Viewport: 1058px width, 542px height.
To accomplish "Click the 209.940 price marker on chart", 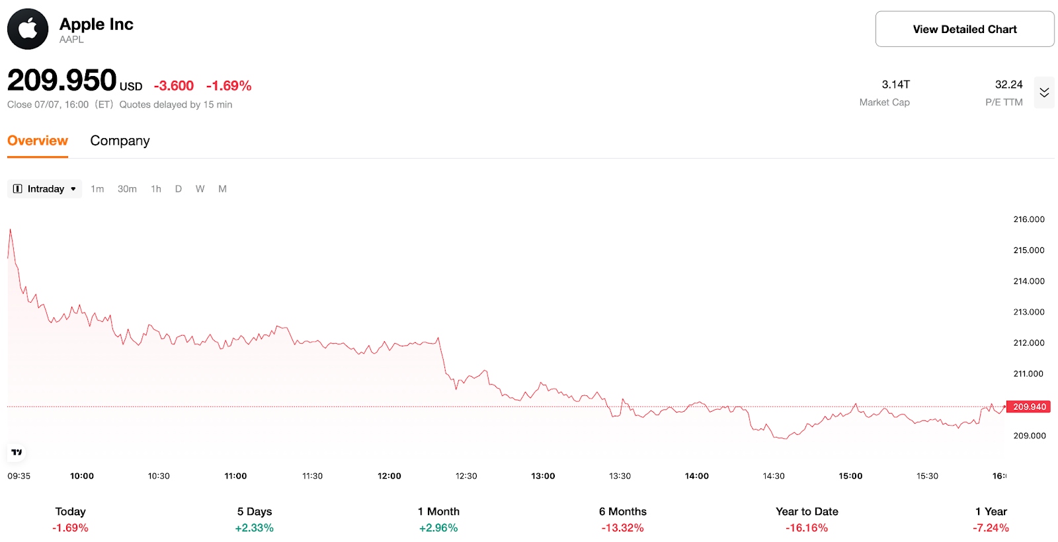I will pos(1028,406).
